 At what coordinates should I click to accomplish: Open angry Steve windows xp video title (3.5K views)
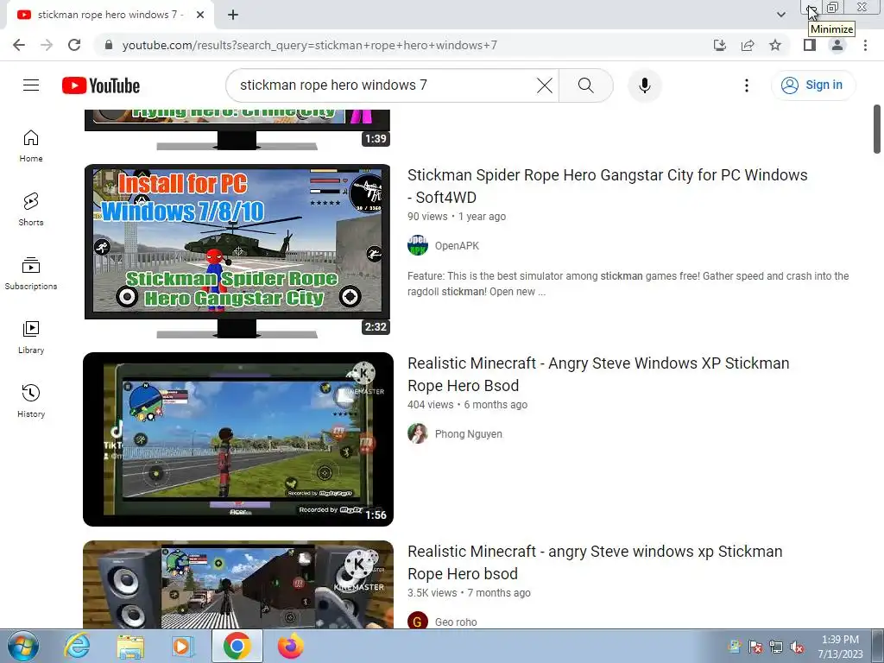click(x=595, y=562)
